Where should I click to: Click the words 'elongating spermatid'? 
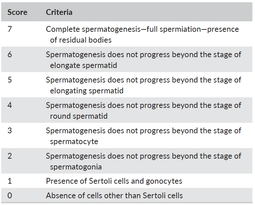tap(87, 91)
